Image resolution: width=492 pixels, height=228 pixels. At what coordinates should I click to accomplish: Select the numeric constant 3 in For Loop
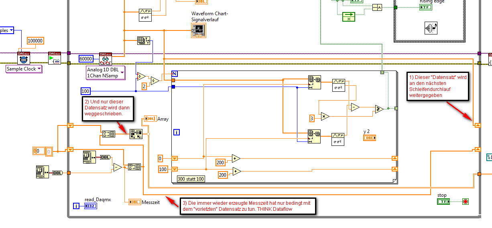pyautogui.click(x=311, y=118)
